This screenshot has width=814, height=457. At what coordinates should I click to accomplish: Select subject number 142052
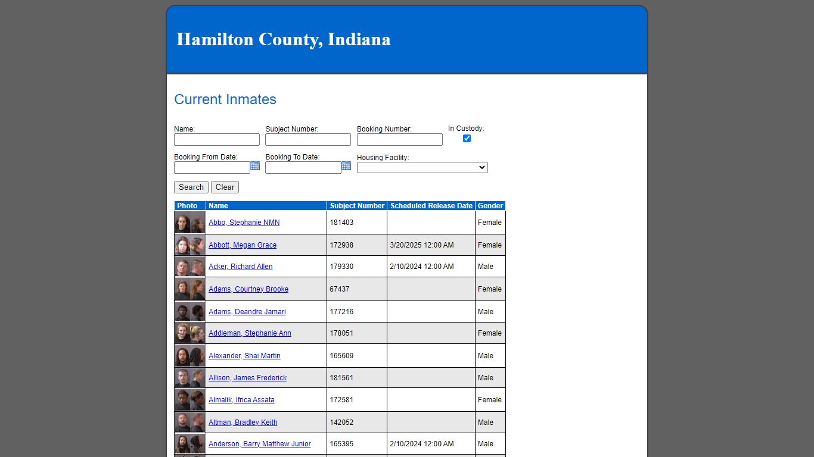click(x=341, y=422)
